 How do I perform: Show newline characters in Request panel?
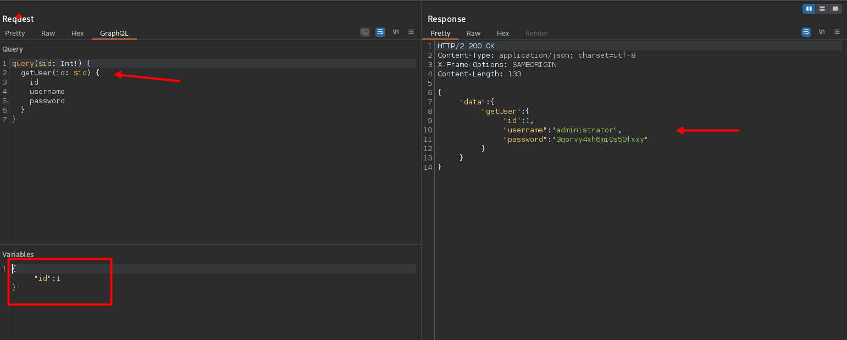[x=396, y=32]
